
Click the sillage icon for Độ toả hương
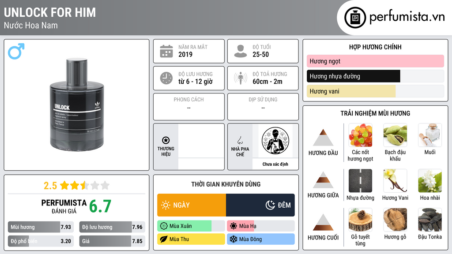coord(241,78)
